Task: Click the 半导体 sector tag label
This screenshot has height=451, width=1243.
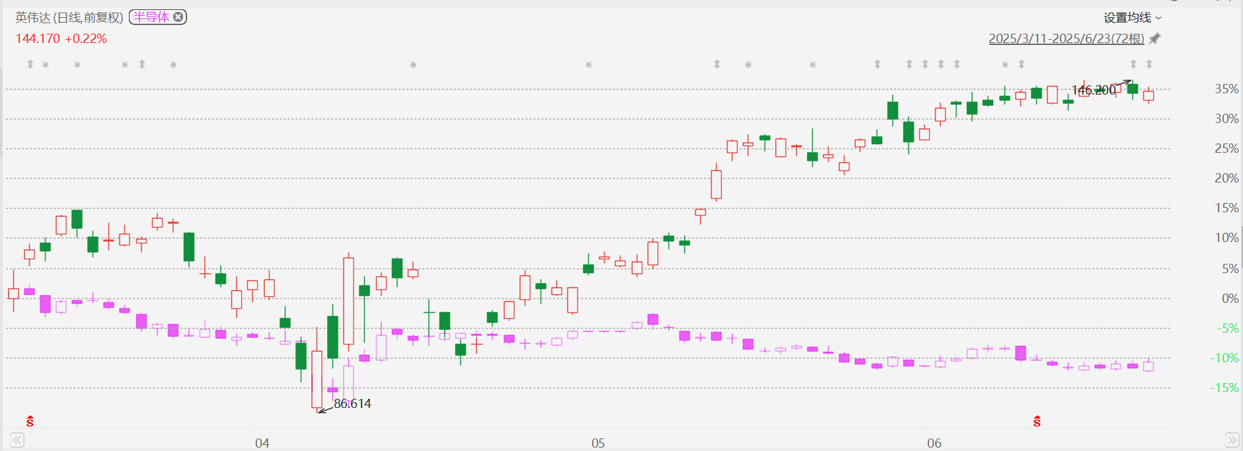Action: [151, 17]
